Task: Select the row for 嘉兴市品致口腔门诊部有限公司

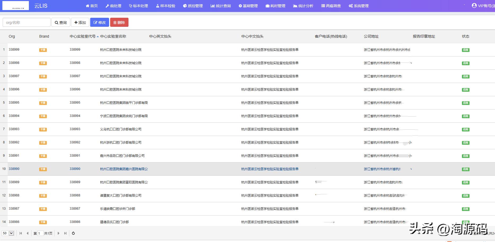Action: [122, 156]
